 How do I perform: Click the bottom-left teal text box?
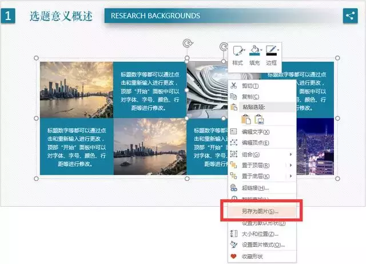(77, 147)
